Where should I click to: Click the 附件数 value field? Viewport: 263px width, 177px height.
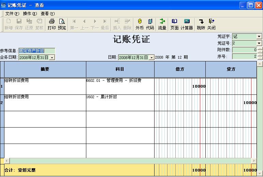[x=245, y=50]
